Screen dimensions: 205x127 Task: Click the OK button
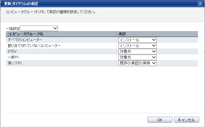pos(160,120)
